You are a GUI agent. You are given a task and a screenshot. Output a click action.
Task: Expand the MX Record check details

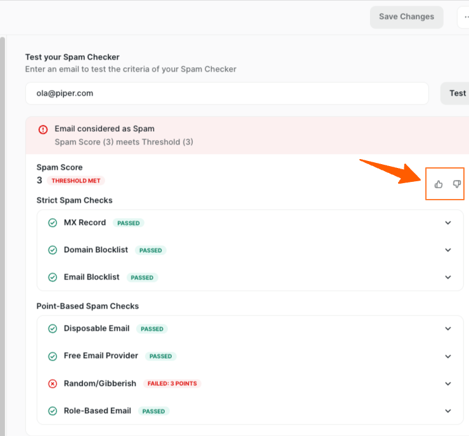(448, 223)
